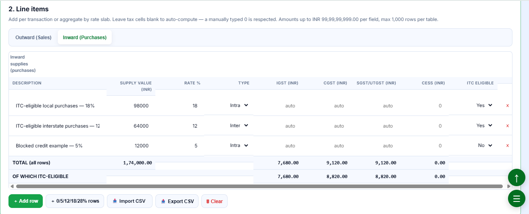Click supply value field showing 12000
The image size is (529, 214).
[131, 146]
